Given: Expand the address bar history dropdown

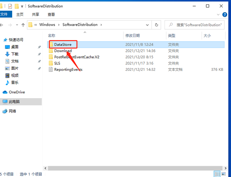Looking at the screenshot, I should [147, 25].
